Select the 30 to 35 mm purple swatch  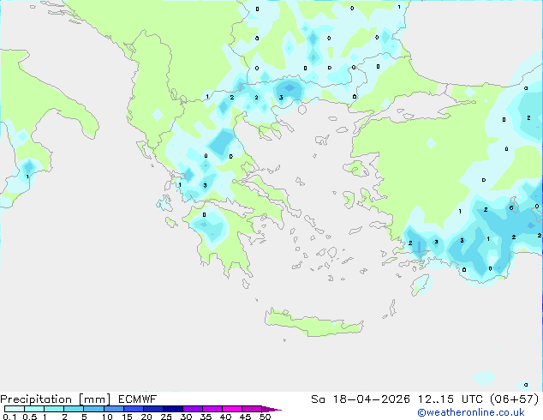tap(192, 409)
